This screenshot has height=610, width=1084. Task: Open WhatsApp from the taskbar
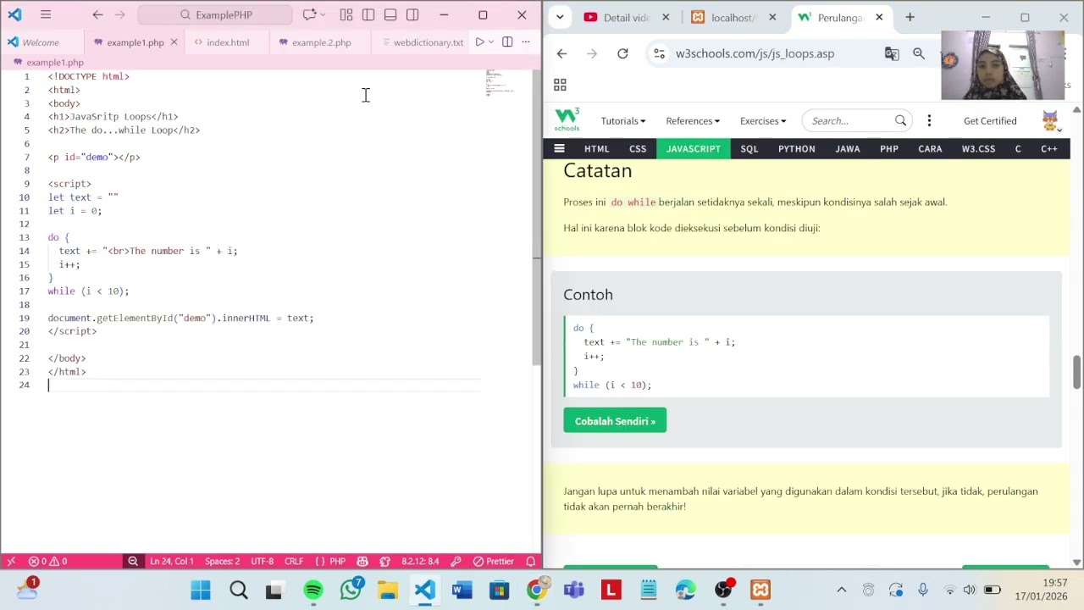click(351, 590)
